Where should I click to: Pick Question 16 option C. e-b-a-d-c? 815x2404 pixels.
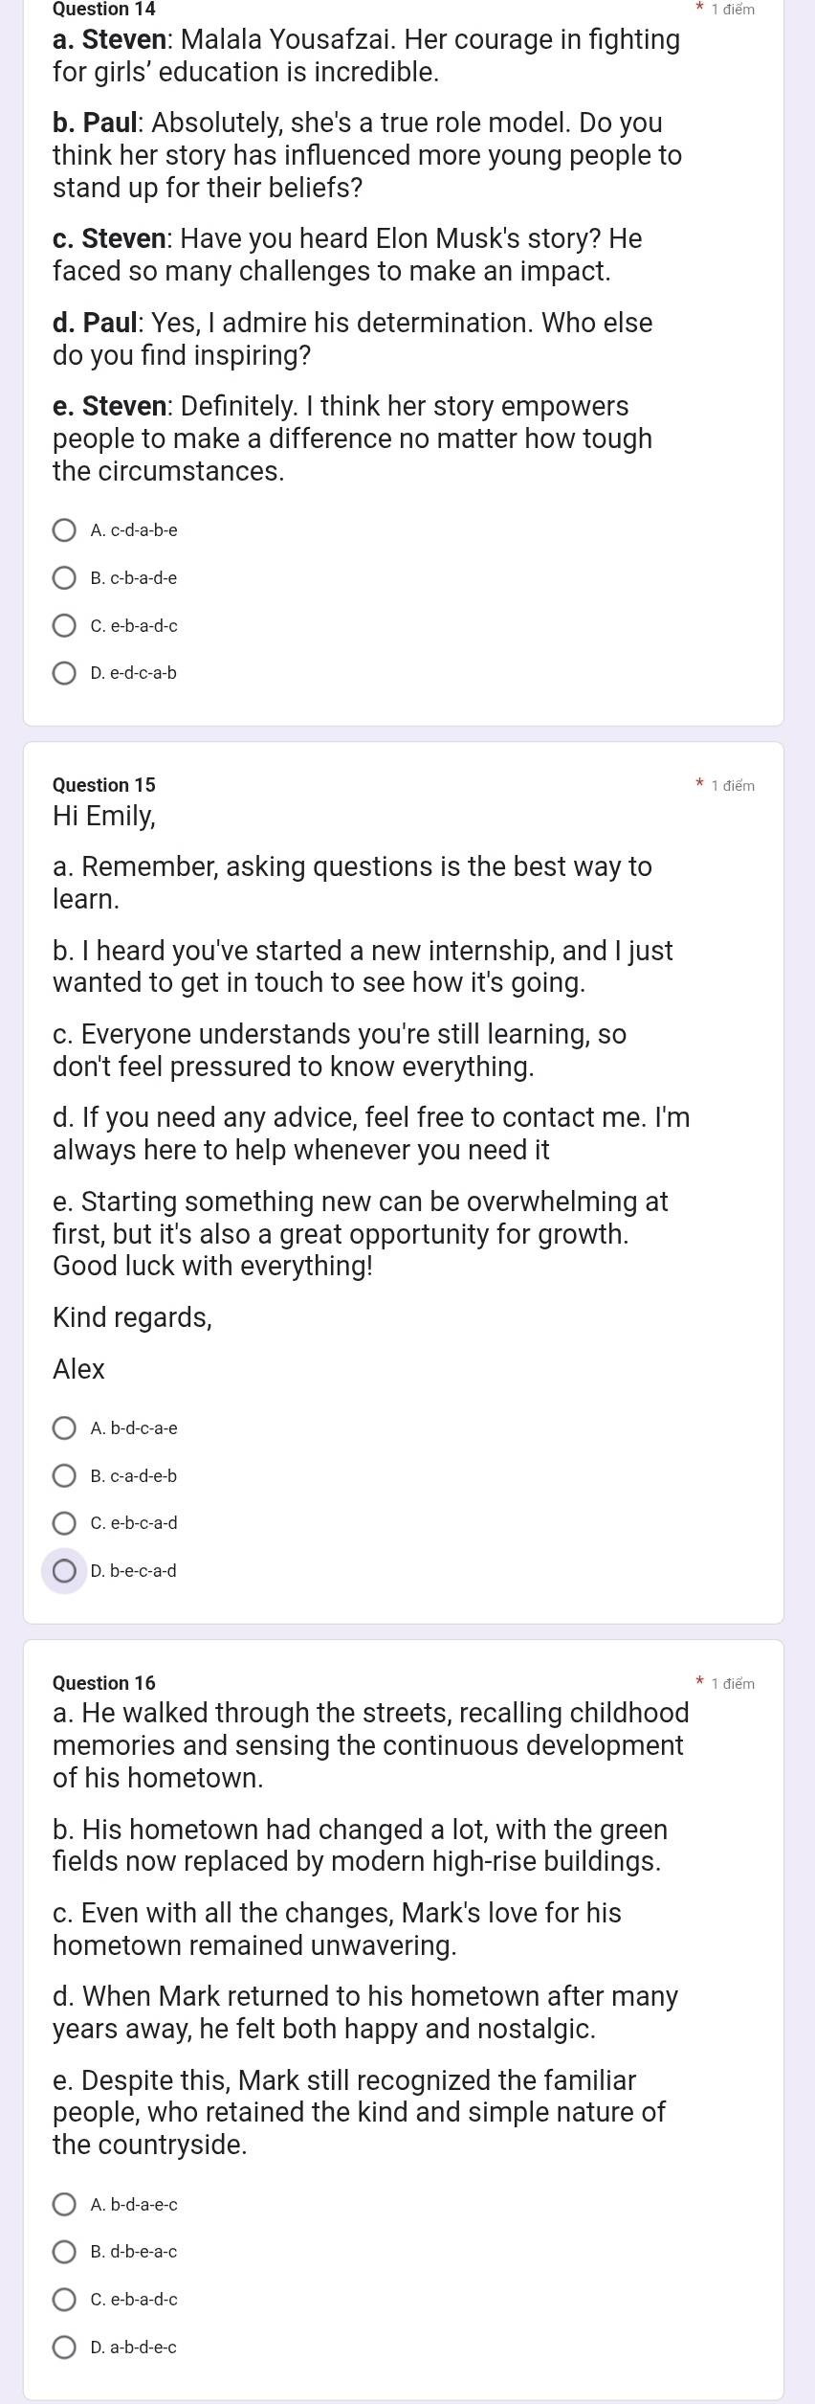click(x=64, y=2300)
